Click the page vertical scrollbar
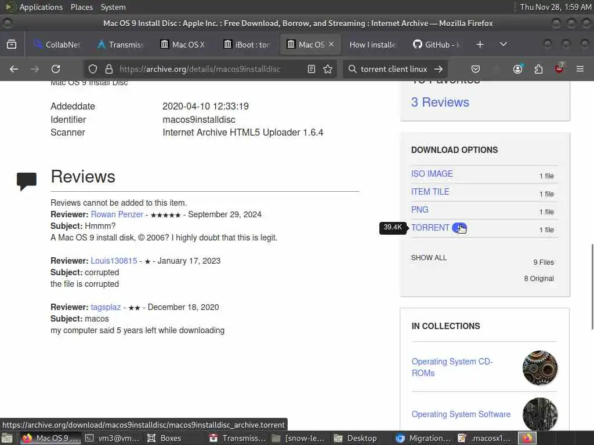The image size is (594, 445). (x=592, y=287)
